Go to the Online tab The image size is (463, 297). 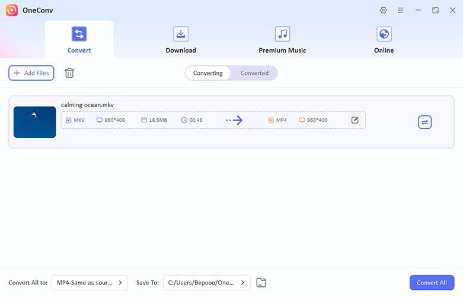[384, 40]
